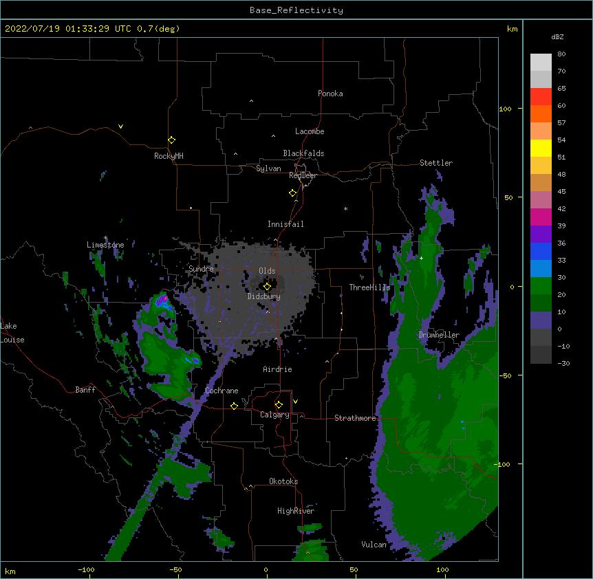This screenshot has height=579, width=593.
Task: Select the radar site diamond between Olds and Didsbury
Action: click(x=267, y=287)
